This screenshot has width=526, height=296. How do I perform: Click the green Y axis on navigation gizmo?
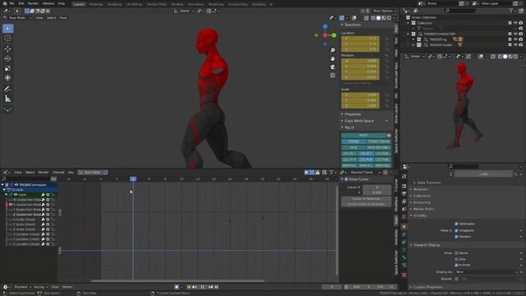click(334, 35)
